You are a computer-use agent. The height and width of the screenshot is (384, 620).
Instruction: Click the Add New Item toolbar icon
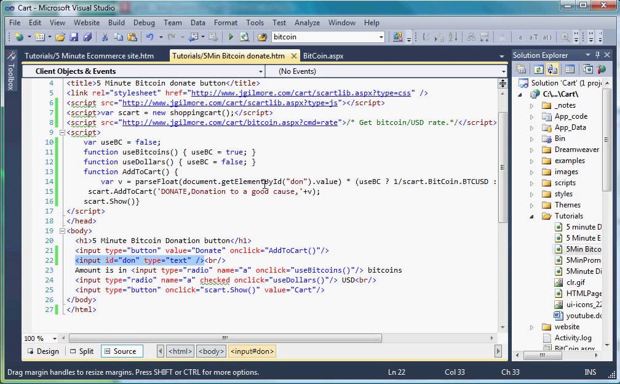[x=40, y=37]
